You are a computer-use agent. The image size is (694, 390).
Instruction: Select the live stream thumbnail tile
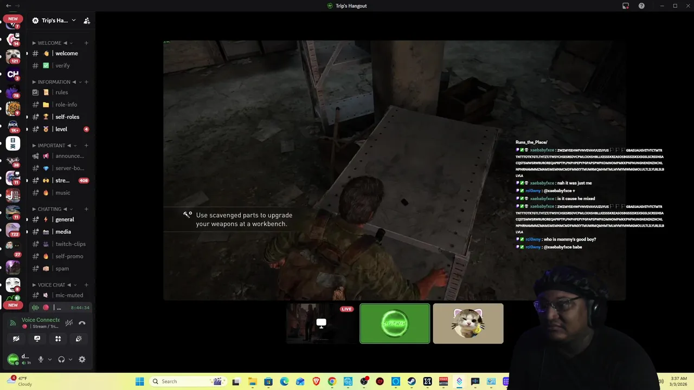point(322,323)
